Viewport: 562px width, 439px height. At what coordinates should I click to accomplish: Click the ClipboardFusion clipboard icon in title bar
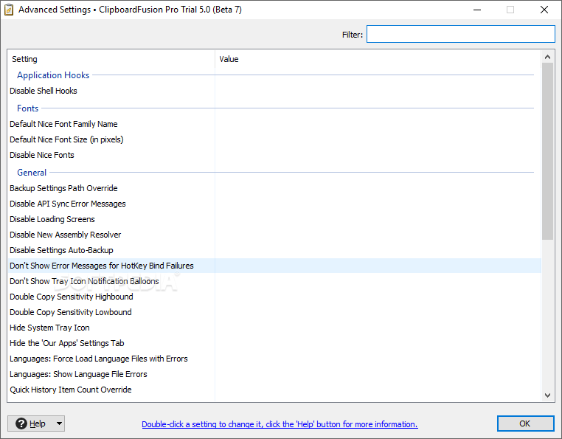click(9, 10)
